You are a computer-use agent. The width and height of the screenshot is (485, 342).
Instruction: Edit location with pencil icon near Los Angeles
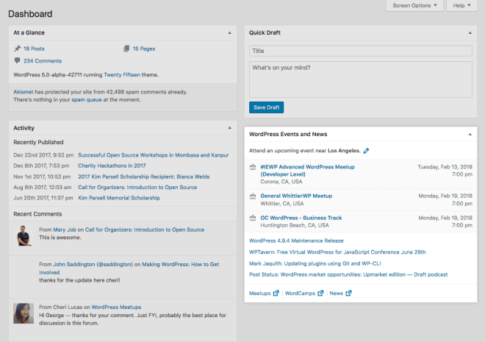(x=366, y=151)
